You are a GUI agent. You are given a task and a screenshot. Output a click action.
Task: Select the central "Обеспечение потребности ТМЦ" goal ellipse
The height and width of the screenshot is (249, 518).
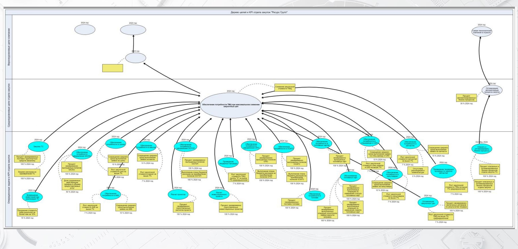(x=231, y=105)
